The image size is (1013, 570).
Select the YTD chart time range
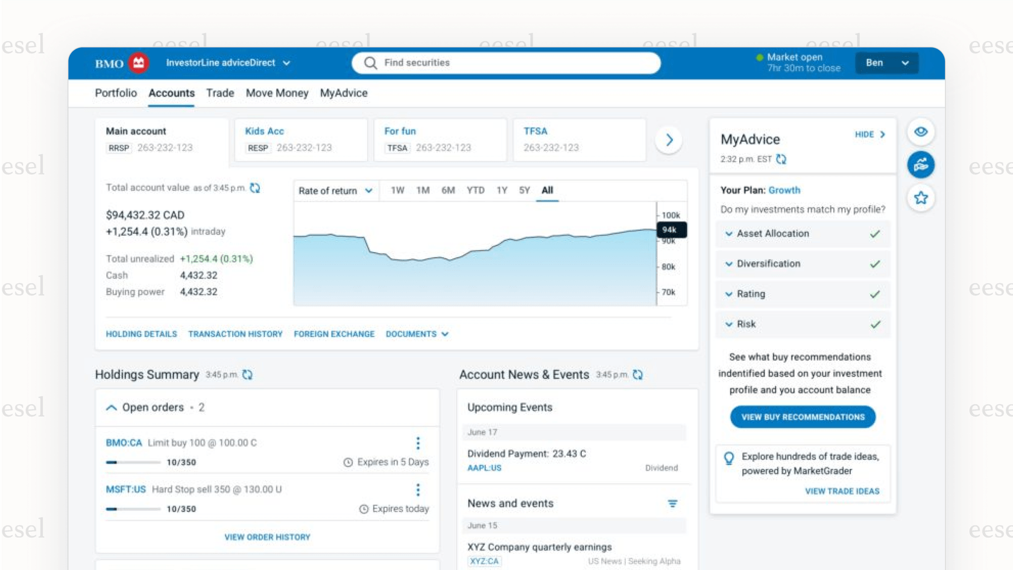point(475,191)
